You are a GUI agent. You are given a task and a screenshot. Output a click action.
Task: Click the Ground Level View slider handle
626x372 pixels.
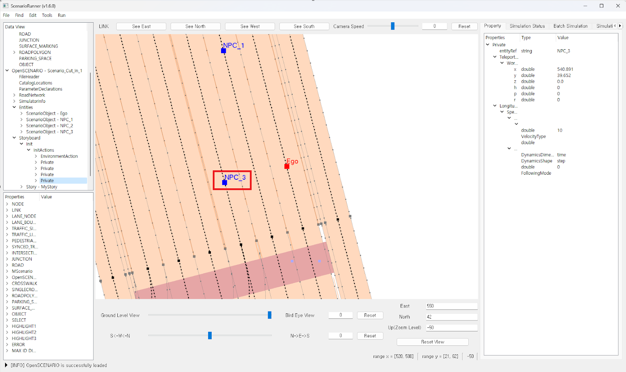pyautogui.click(x=270, y=315)
